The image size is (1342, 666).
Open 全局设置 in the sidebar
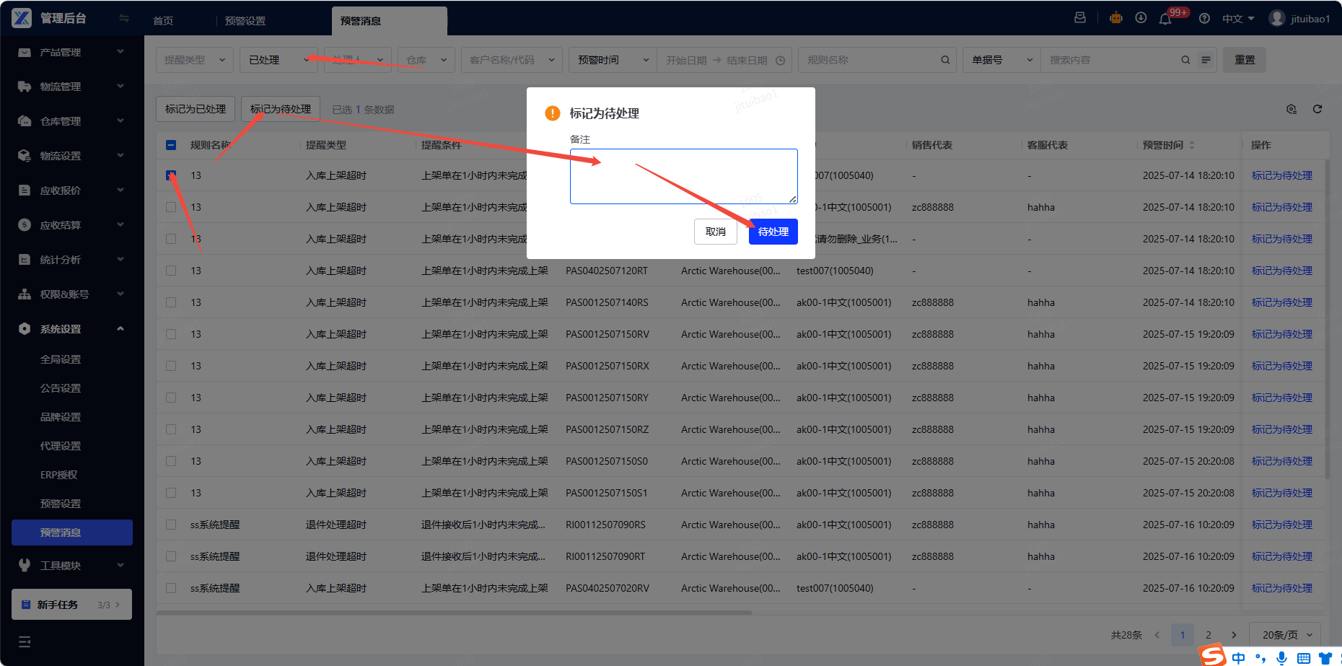tap(61, 359)
